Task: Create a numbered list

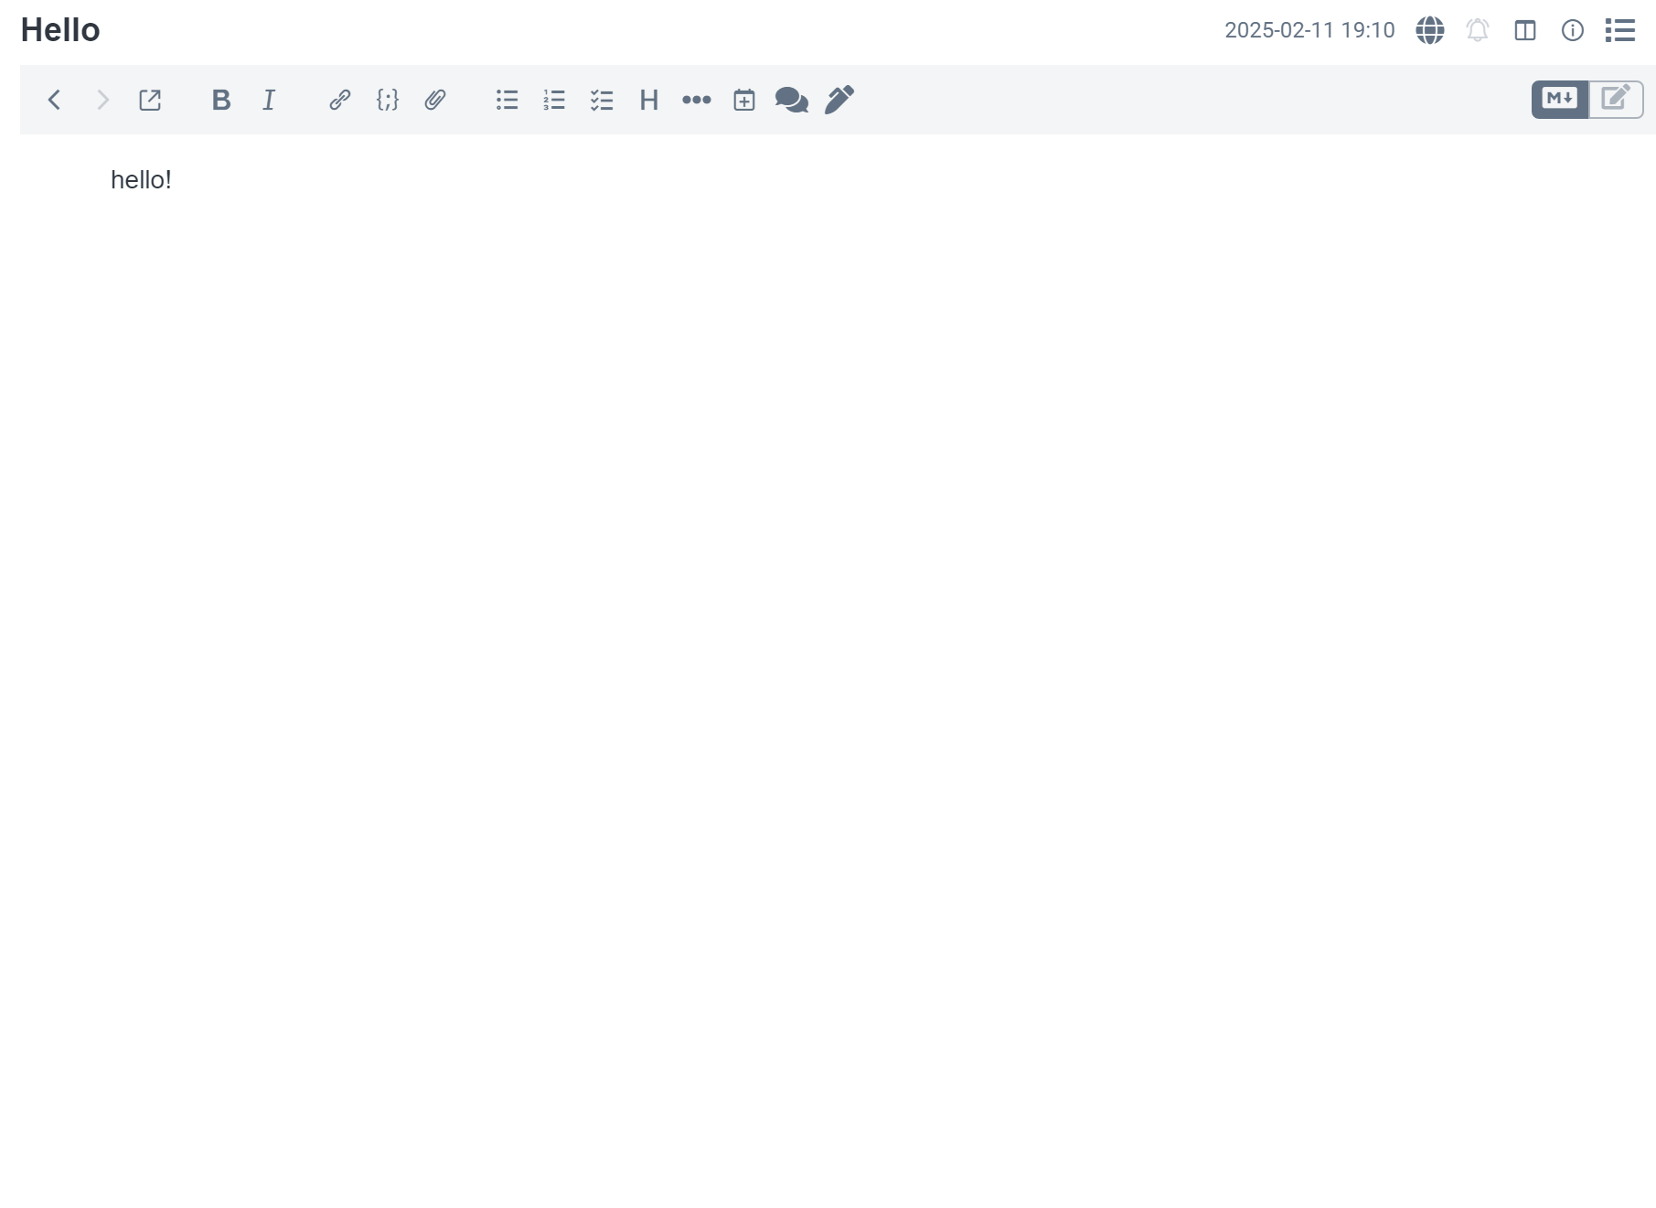Action: click(x=554, y=100)
